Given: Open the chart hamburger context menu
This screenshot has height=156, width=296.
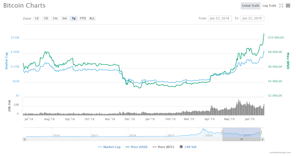Looking at the screenshot, I should click(288, 6).
